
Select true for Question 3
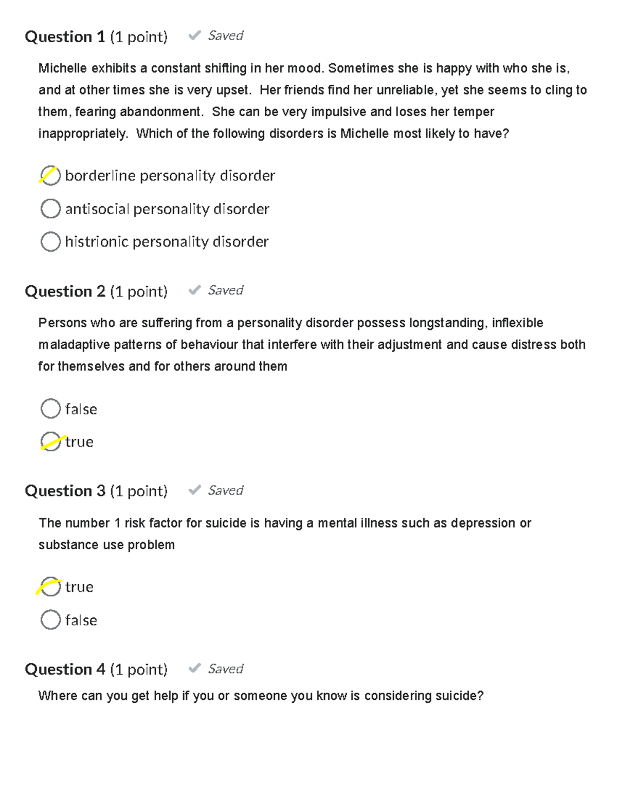tap(50, 586)
